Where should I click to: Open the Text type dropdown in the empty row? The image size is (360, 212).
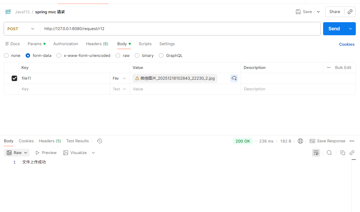[120, 89]
